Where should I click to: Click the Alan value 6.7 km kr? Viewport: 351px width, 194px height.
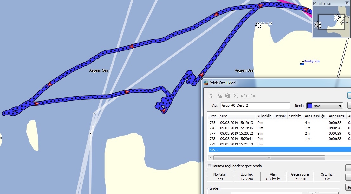tap(273, 179)
